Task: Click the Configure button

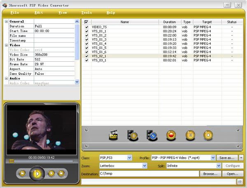Action: tap(233, 166)
